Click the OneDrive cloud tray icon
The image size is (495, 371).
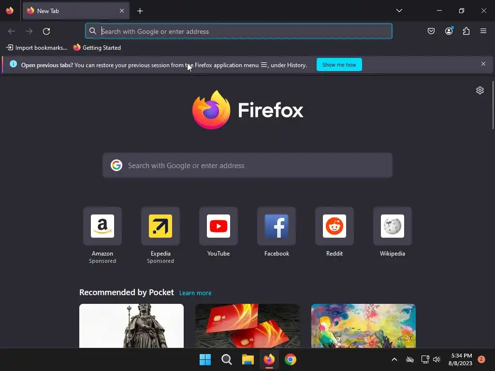click(x=410, y=359)
